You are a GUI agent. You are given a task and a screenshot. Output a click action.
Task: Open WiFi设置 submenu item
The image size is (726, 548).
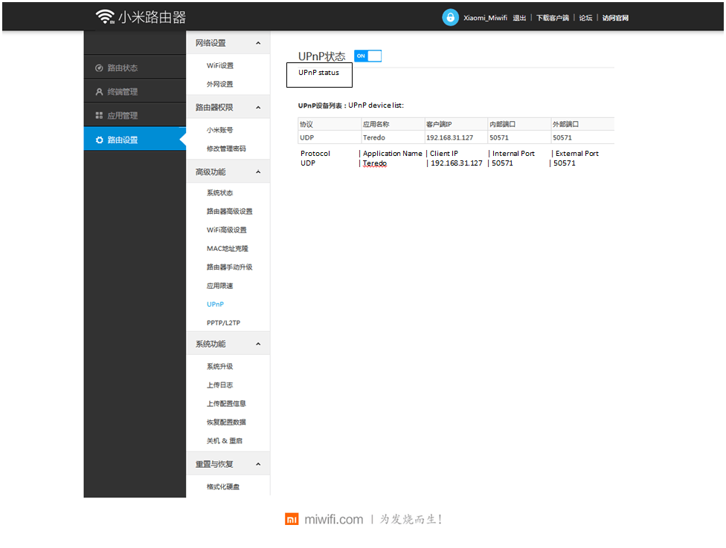point(220,65)
